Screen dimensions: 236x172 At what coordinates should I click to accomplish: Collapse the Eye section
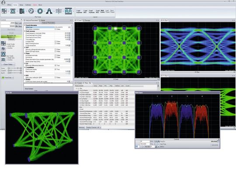[x=25, y=63]
